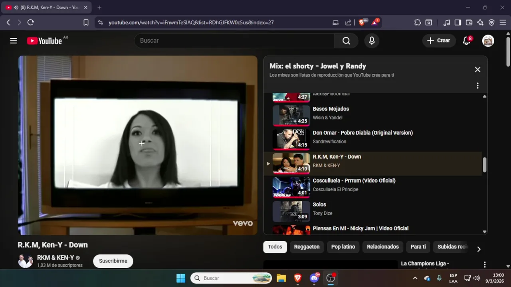
Task: Close the R.K.M, Ken-Y - Down tab
Action: coord(85,8)
